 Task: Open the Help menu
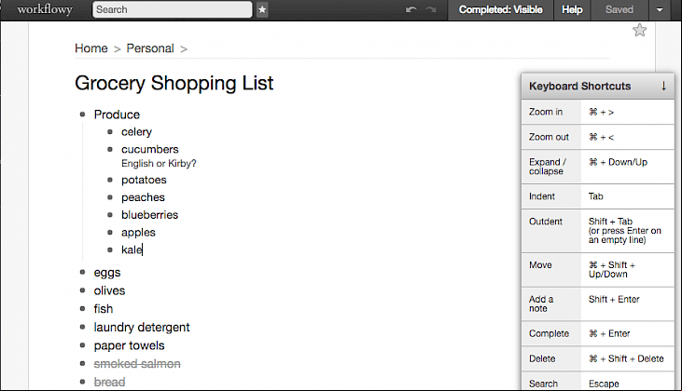tap(572, 9)
